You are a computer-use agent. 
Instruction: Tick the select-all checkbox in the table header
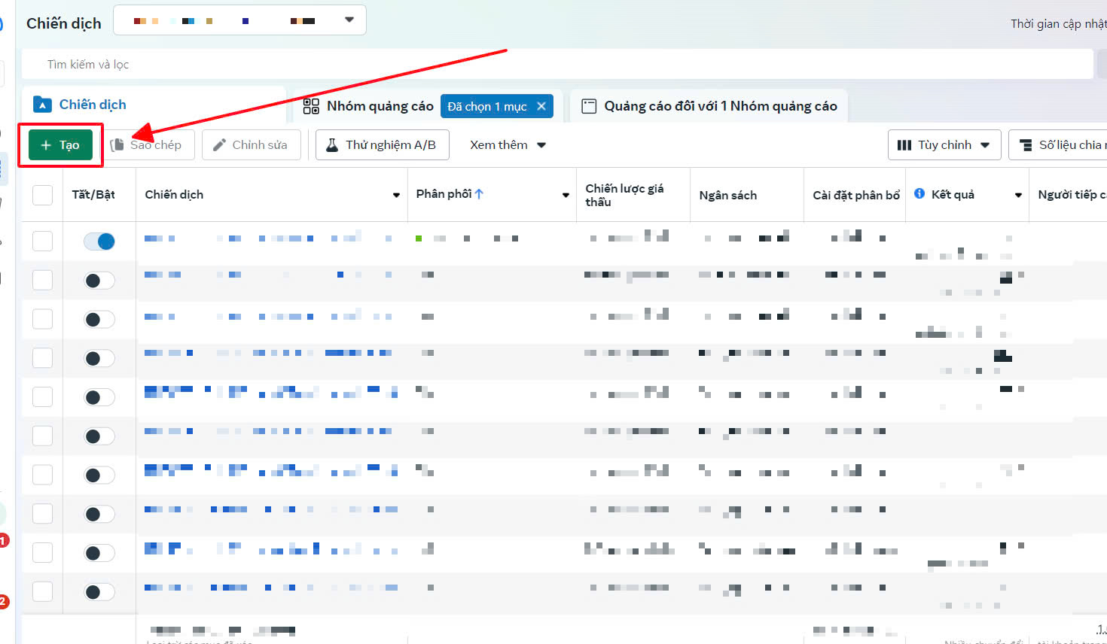point(43,195)
